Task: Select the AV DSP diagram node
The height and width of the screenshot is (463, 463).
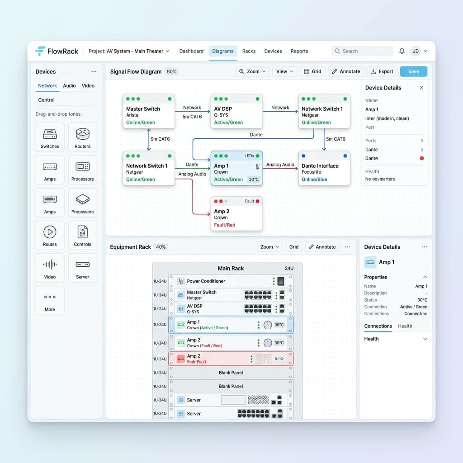Action: coord(236,111)
